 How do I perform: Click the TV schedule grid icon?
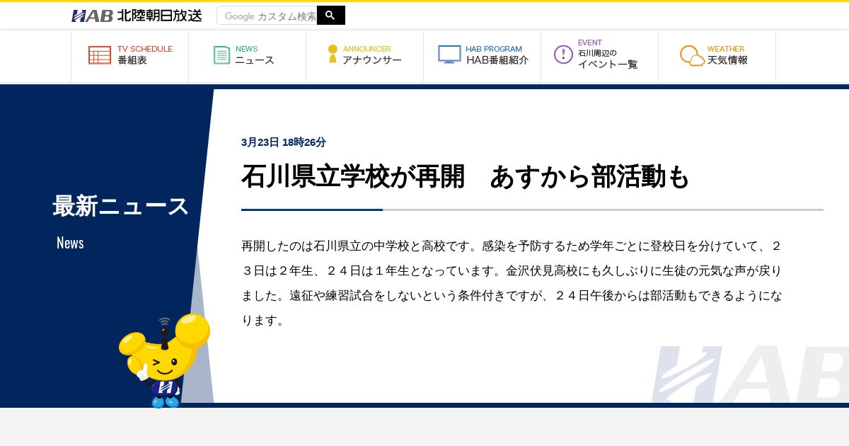point(100,55)
